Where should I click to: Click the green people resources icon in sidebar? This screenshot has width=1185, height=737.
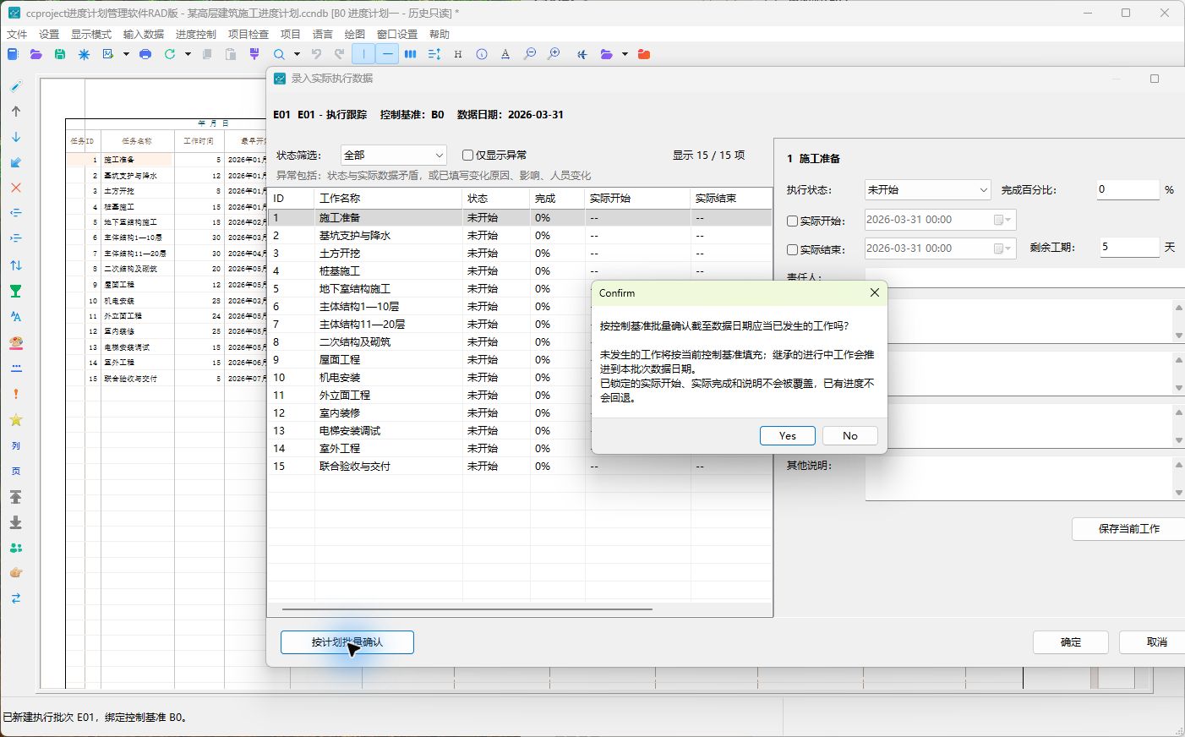coord(16,548)
